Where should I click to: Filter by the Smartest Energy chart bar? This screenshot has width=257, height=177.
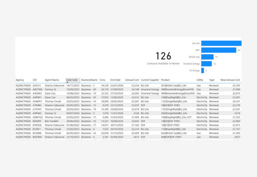207,64
